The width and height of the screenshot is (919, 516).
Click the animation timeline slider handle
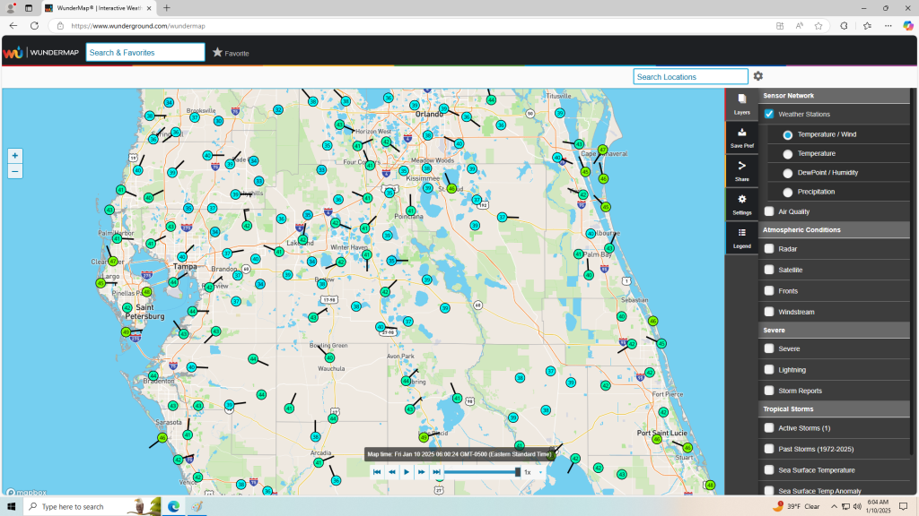coord(518,472)
